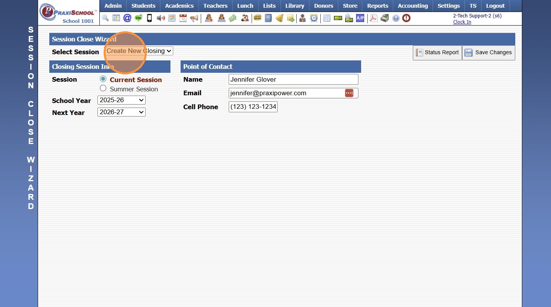
Task: Click the blue @ email icon
Action: pyautogui.click(x=127, y=18)
